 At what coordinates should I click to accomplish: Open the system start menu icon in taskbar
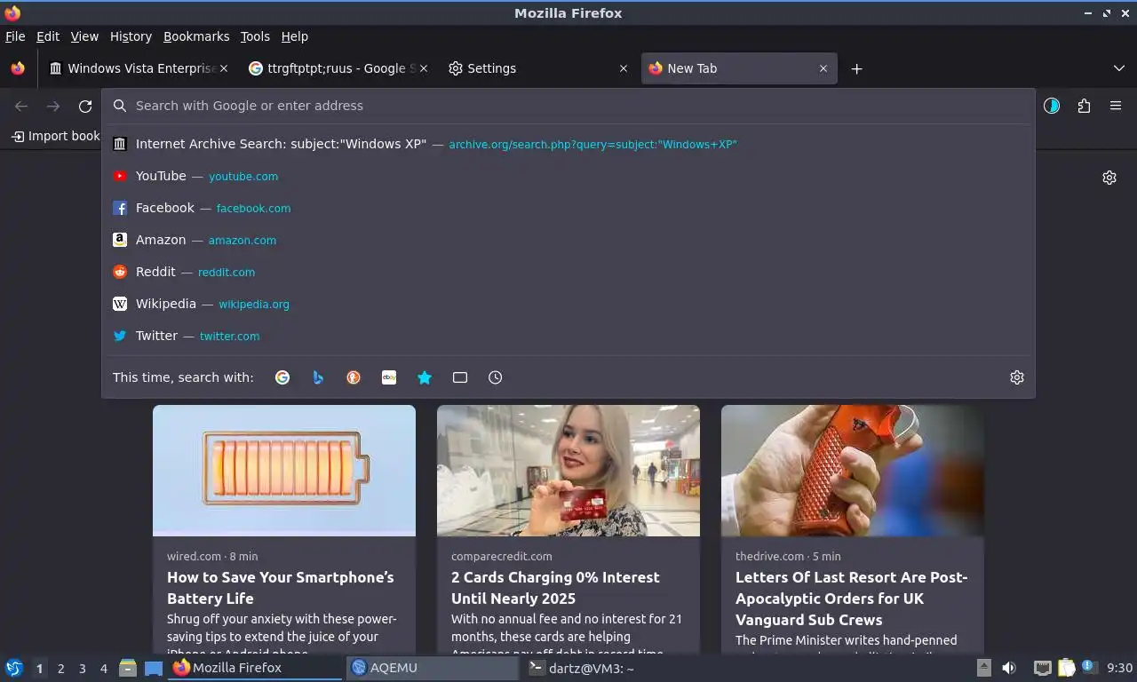(x=14, y=668)
